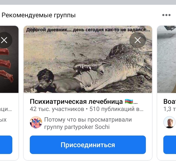Open the group title starting with Boat

coord(170,101)
